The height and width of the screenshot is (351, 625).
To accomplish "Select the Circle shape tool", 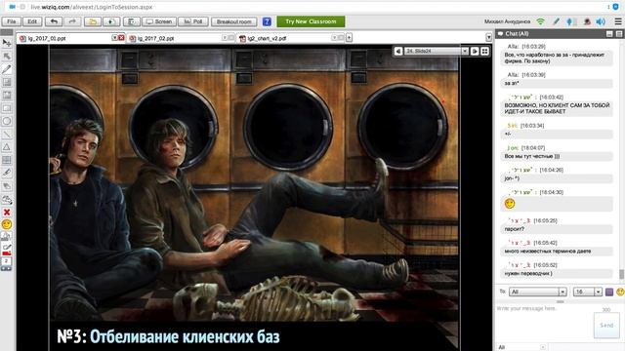I will 7,121.
